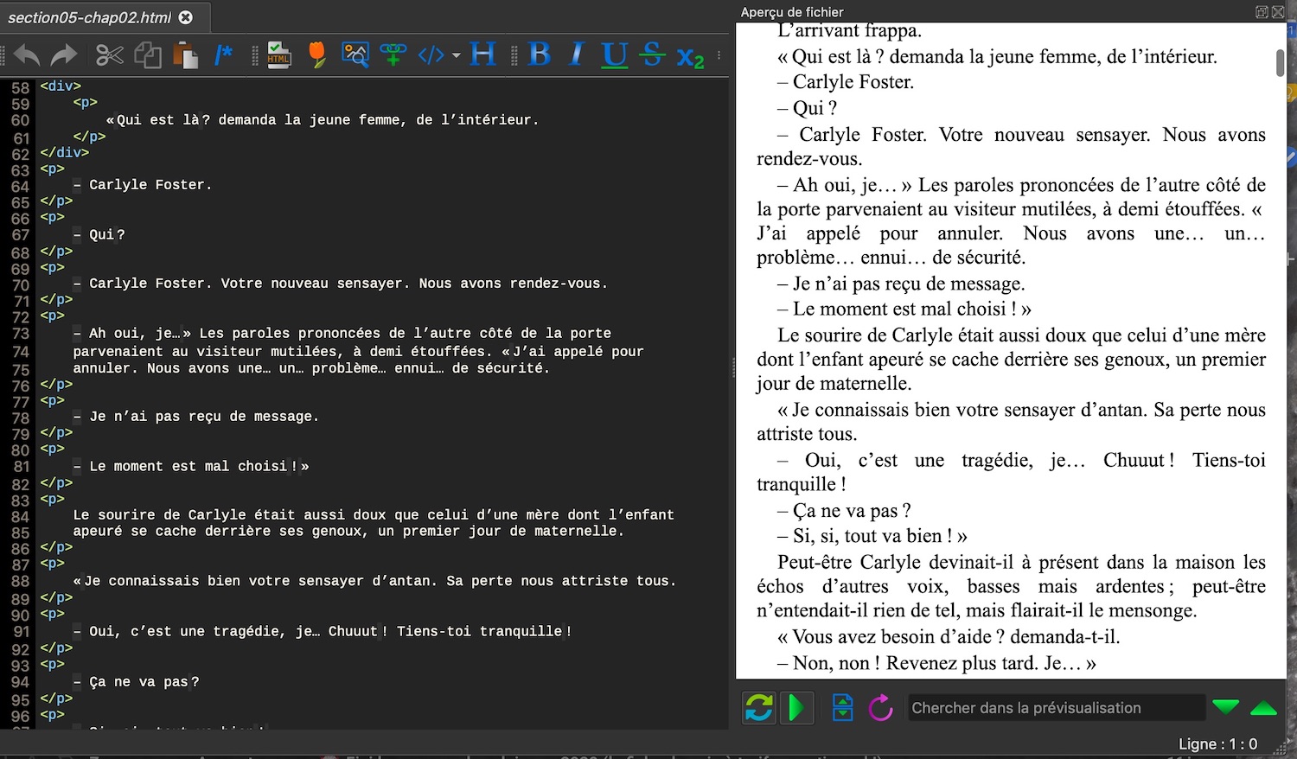Click the closing </div> tag in the code
Viewport: 1297px width, 759px height.
[65, 152]
